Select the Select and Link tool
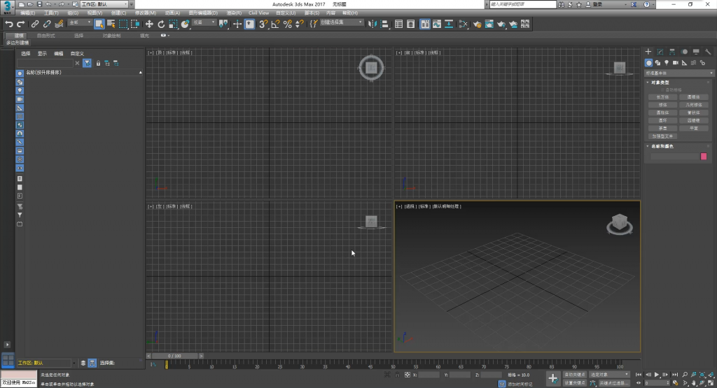The width and height of the screenshot is (717, 388). 35,24
